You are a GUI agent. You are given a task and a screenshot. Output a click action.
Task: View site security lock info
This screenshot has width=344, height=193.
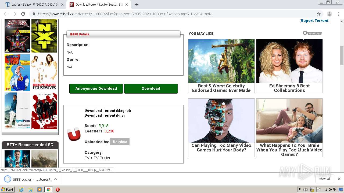34,14
